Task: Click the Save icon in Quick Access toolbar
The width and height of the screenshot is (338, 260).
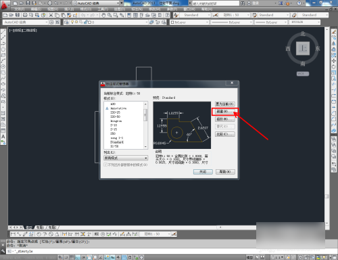Action: (x=28, y=3)
